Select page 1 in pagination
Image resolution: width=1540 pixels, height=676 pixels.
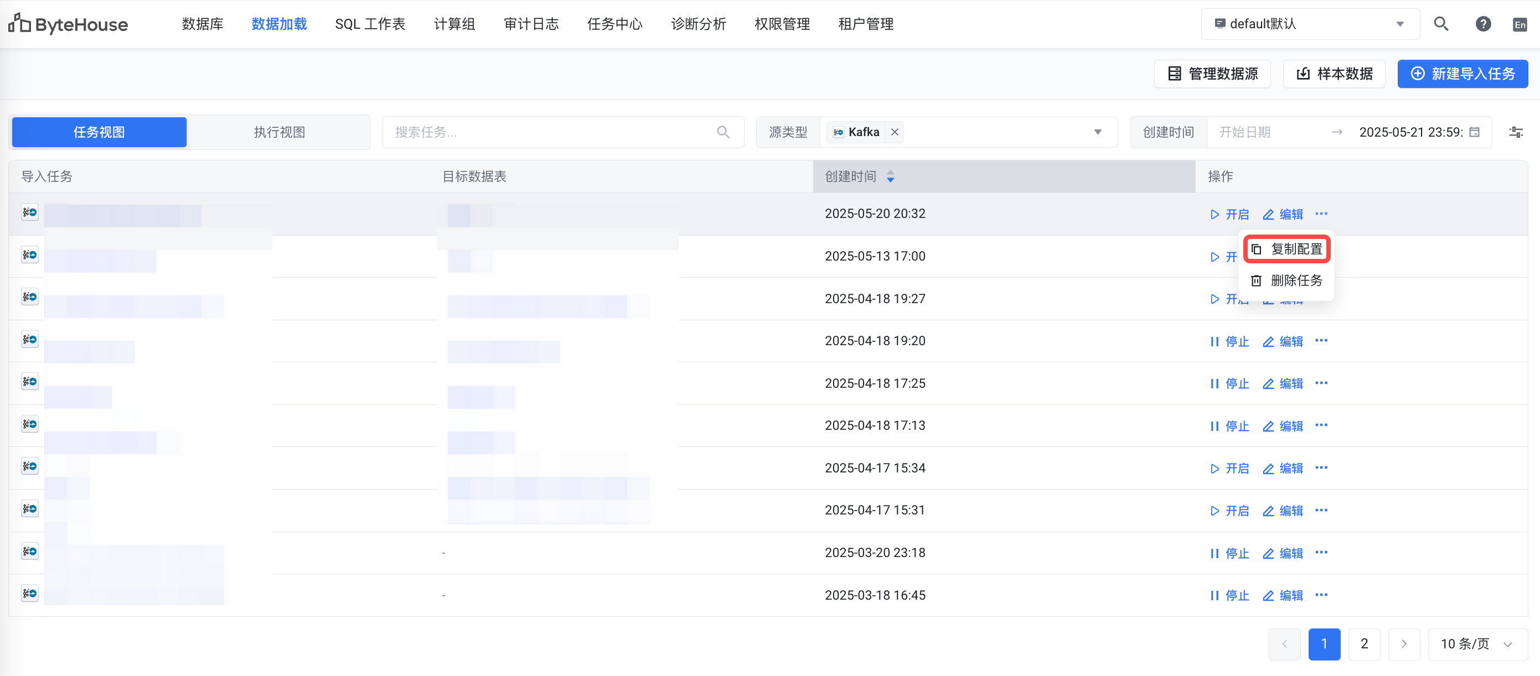tap(1324, 644)
